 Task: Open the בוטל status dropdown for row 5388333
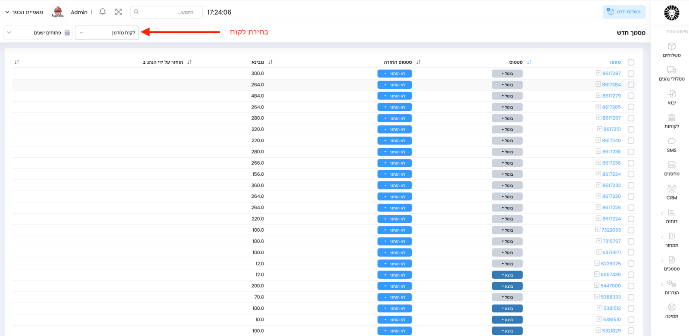(507, 297)
